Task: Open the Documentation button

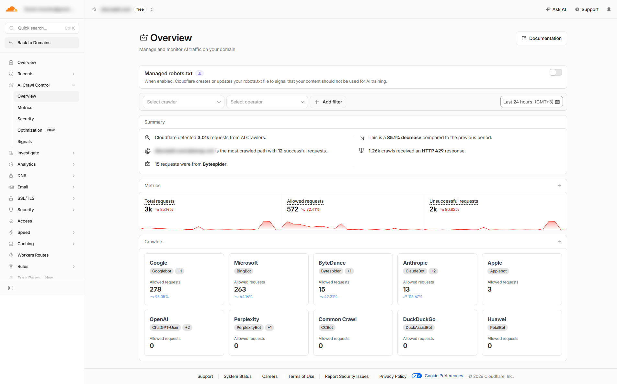Action: pyautogui.click(x=542, y=38)
